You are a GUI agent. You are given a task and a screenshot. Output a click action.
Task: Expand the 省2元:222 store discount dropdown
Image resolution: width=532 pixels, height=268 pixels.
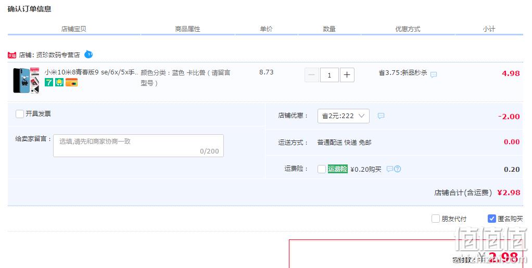[x=344, y=116]
